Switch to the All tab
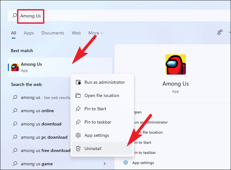Screen dimensions: 231x170 pos(14,33)
